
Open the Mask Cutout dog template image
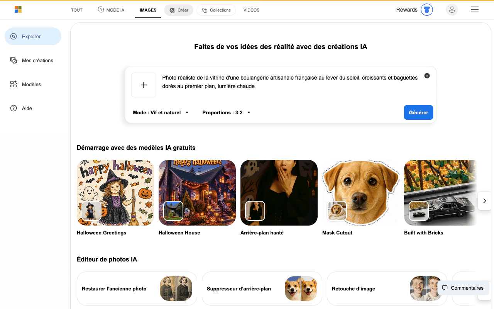[361, 193]
